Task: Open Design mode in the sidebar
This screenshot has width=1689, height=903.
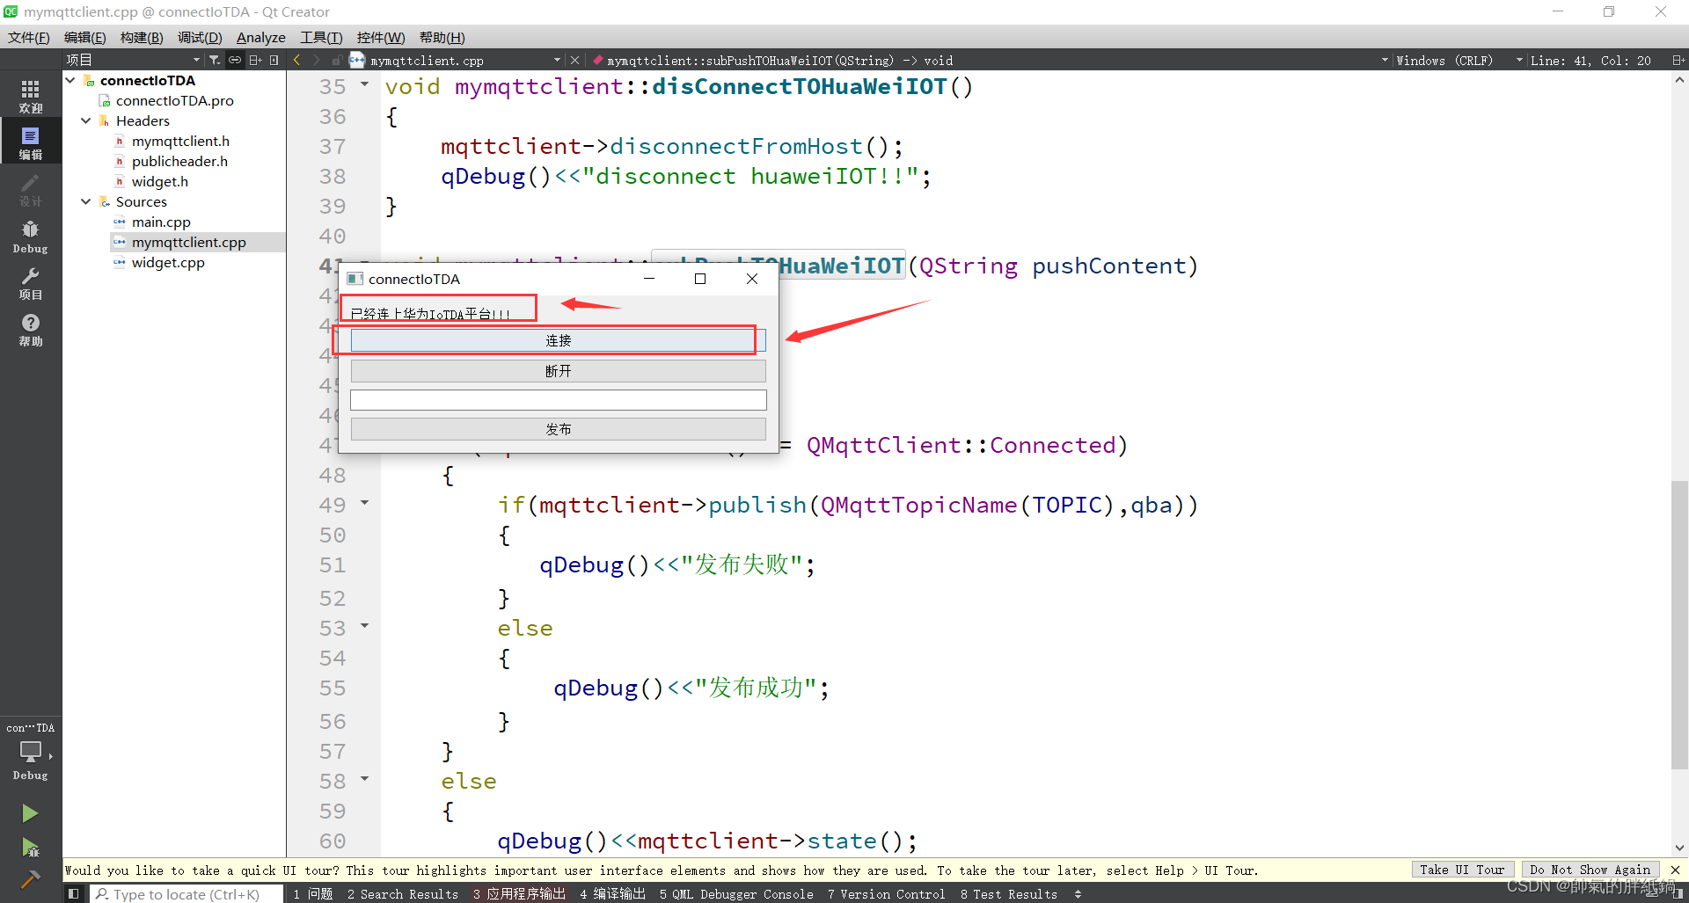Action: pos(31,190)
